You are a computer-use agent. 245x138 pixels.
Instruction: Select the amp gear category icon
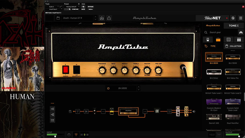click(218, 40)
